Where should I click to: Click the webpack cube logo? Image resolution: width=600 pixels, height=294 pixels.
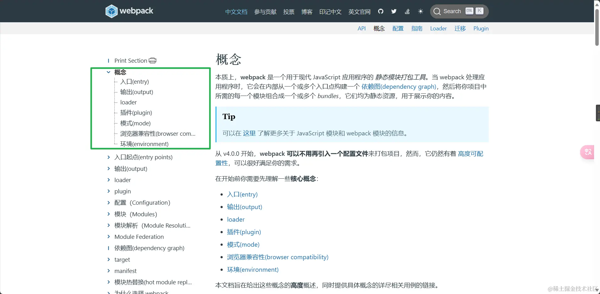[x=111, y=11]
